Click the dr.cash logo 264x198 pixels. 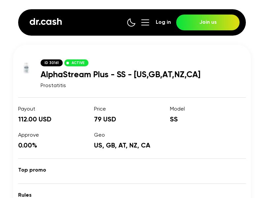click(x=46, y=22)
